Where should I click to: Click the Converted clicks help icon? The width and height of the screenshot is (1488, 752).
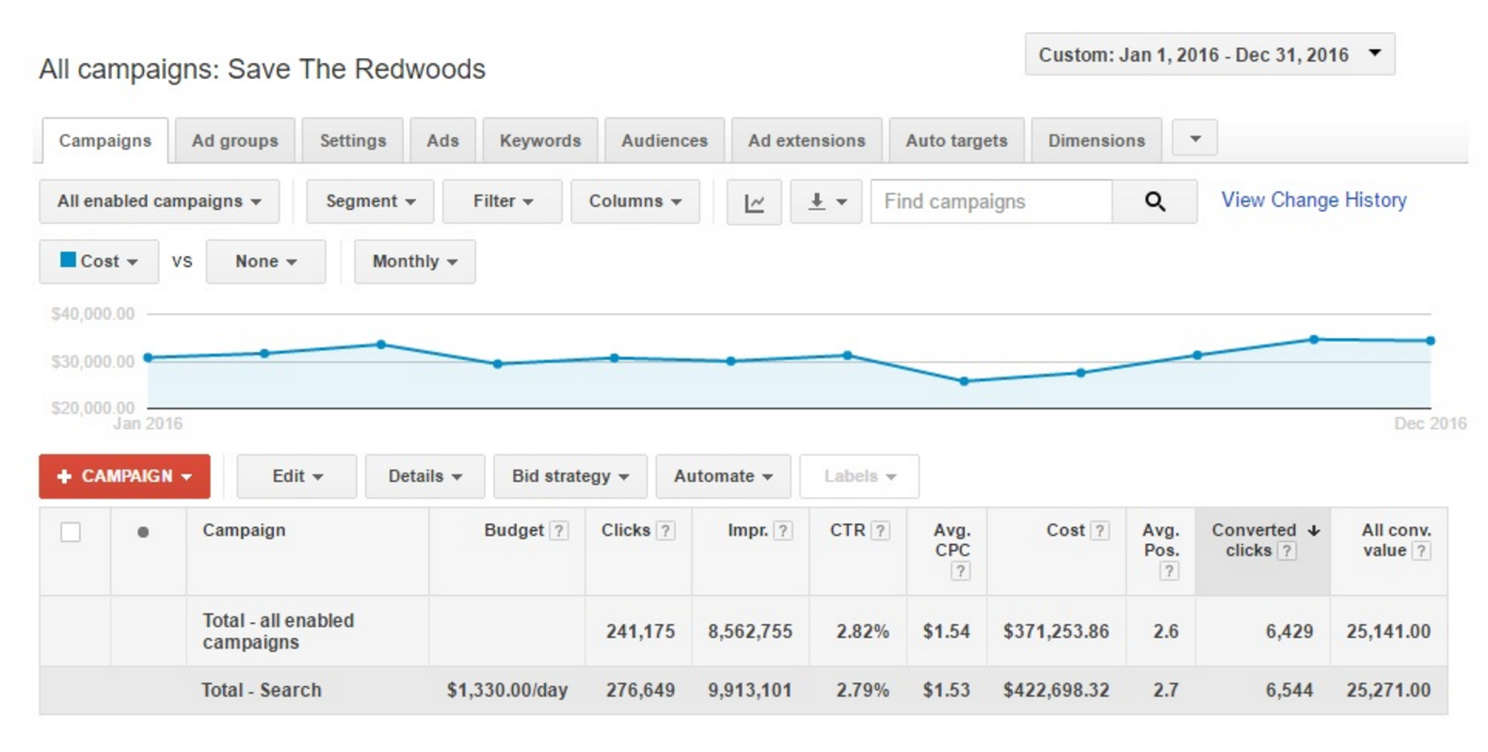click(x=1287, y=552)
